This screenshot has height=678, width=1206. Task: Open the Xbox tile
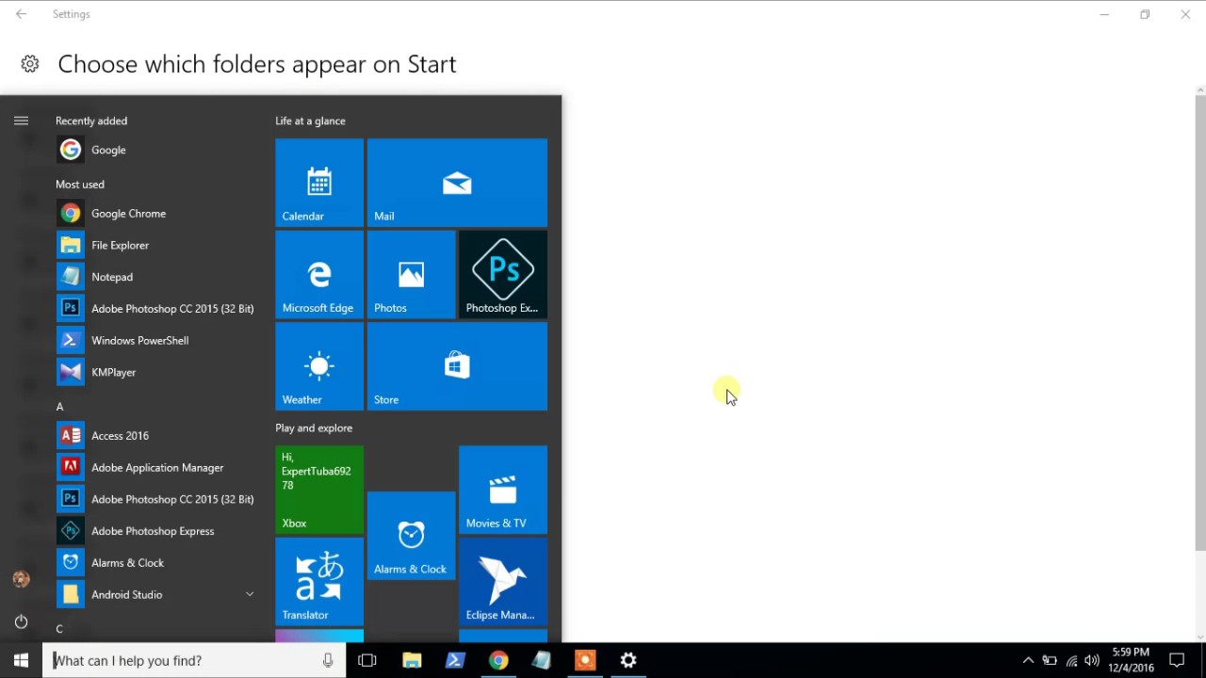(319, 490)
